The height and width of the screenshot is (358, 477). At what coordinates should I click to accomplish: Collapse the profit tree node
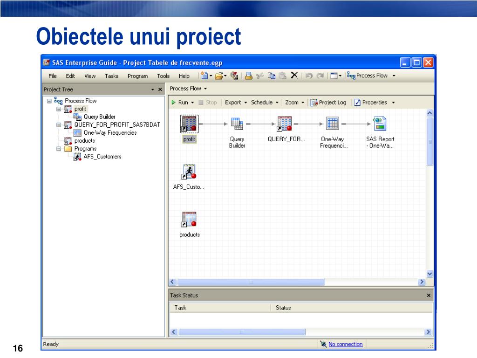click(59, 109)
